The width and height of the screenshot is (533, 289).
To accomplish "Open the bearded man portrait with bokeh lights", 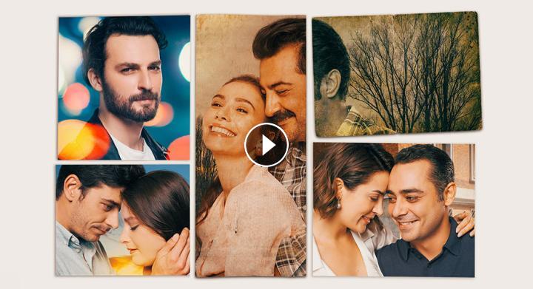I will point(124,87).
